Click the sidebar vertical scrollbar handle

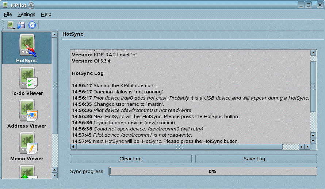pyautogui.click(x=55, y=85)
